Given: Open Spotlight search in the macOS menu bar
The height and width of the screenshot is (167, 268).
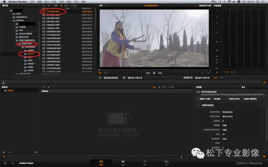Looking at the screenshot, I should click(x=258, y=2).
